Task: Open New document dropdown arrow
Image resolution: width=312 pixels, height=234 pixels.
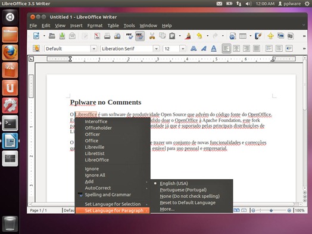Action: coord(44,36)
